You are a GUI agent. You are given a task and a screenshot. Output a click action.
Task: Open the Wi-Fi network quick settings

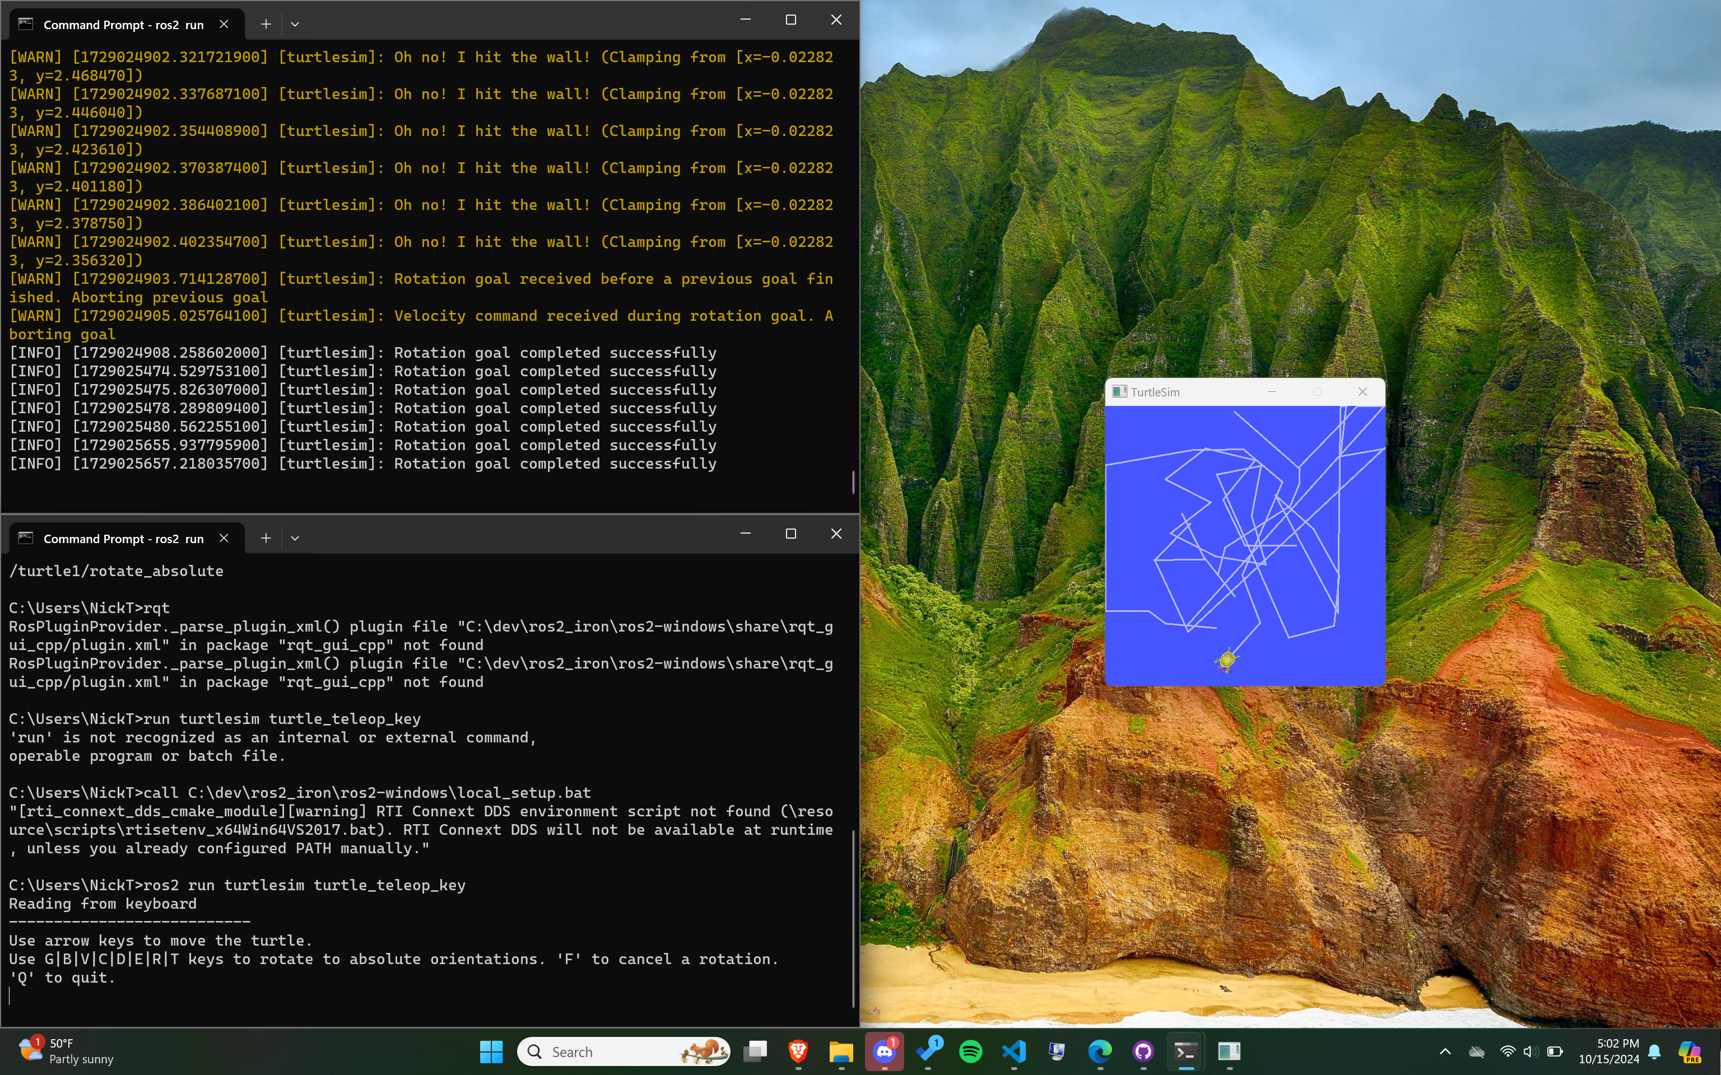(x=1507, y=1051)
